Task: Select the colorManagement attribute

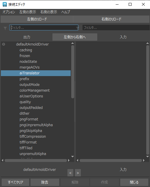Action: point(36,90)
